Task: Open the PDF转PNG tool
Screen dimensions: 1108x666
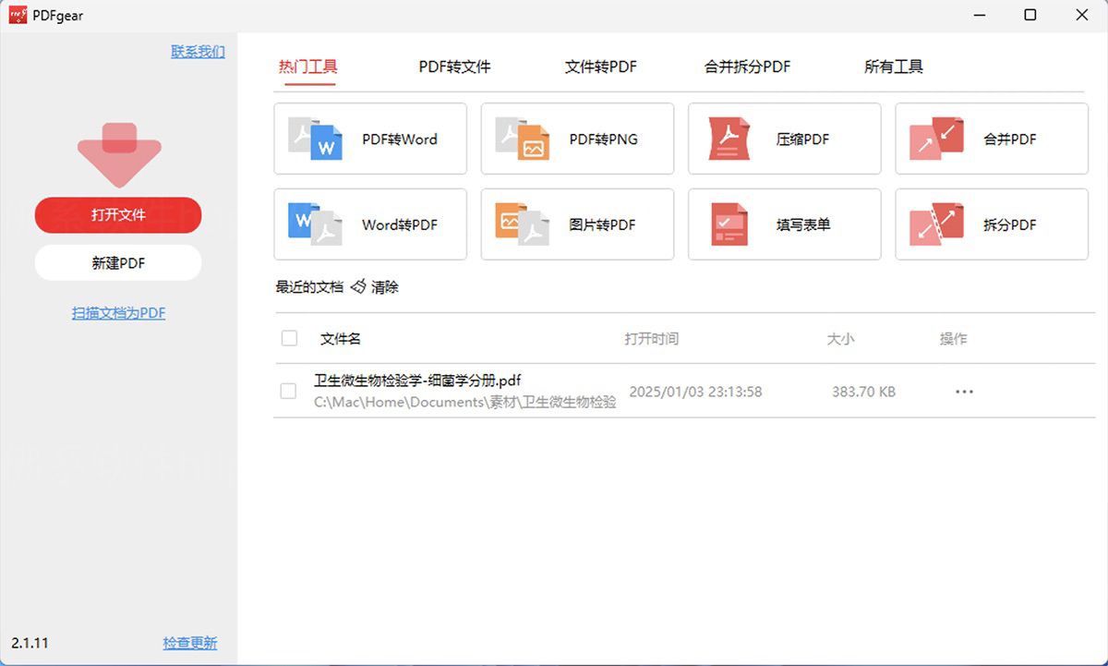Action: coord(576,139)
